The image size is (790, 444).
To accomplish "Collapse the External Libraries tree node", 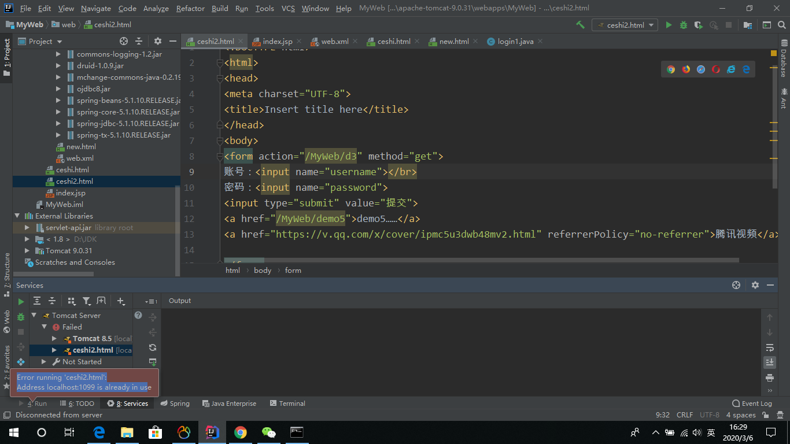I will [17, 216].
